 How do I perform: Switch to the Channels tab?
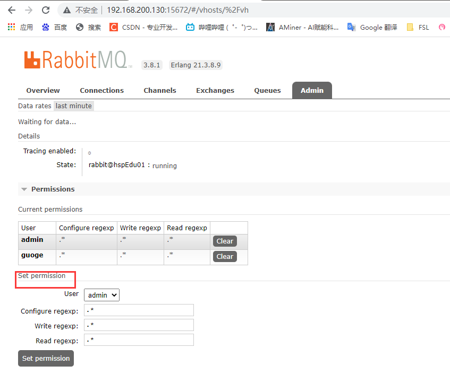pos(160,91)
